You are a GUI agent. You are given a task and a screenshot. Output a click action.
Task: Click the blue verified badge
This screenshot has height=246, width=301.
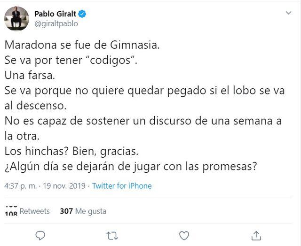83,14
